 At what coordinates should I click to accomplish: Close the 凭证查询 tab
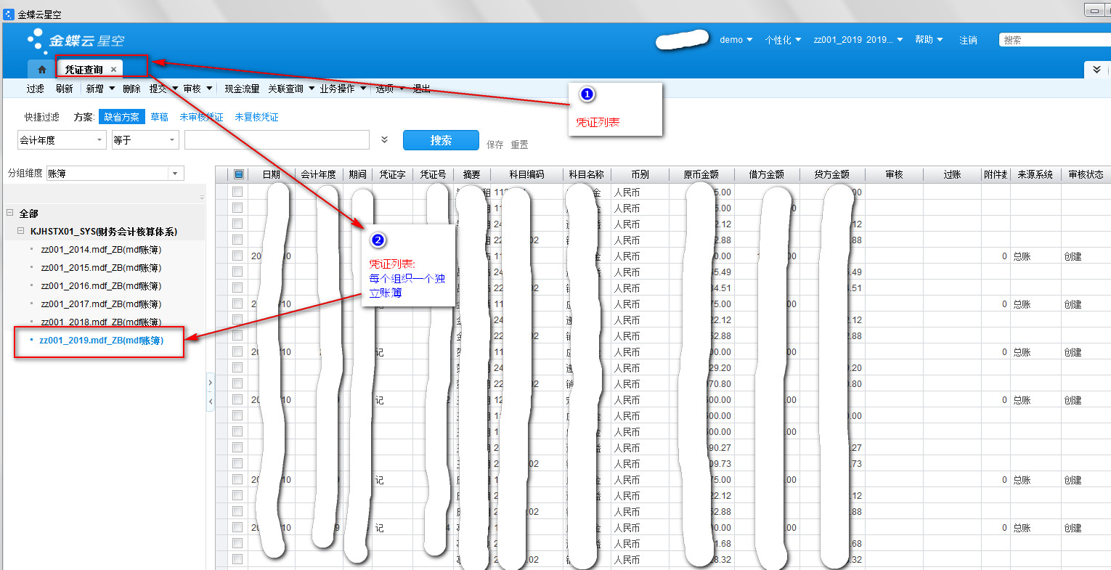113,70
